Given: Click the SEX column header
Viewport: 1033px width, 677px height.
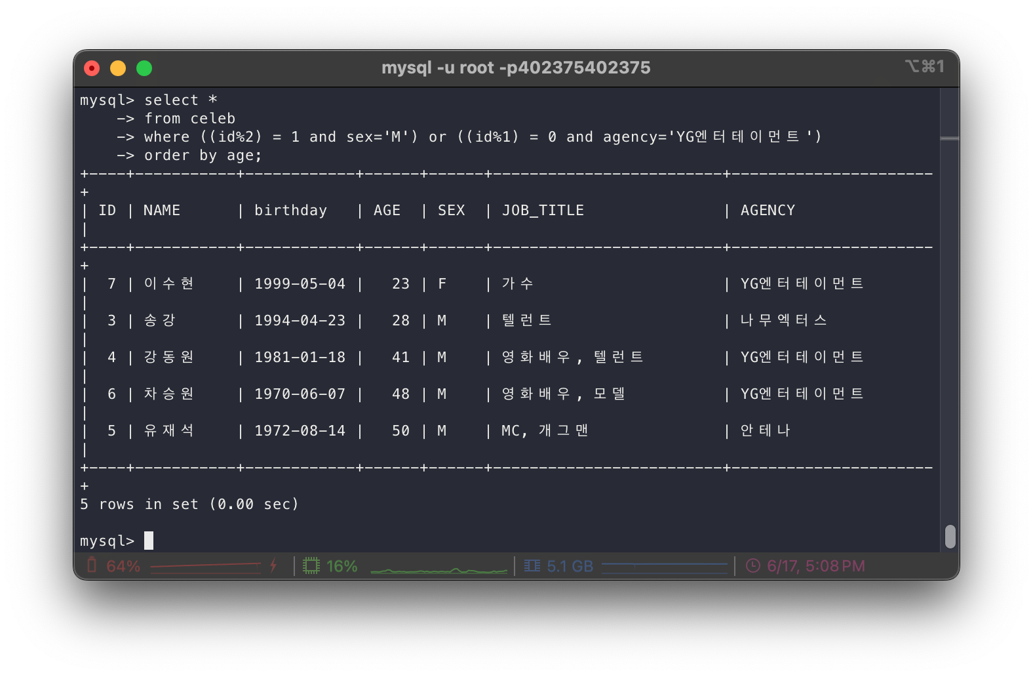Looking at the screenshot, I should tap(452, 210).
